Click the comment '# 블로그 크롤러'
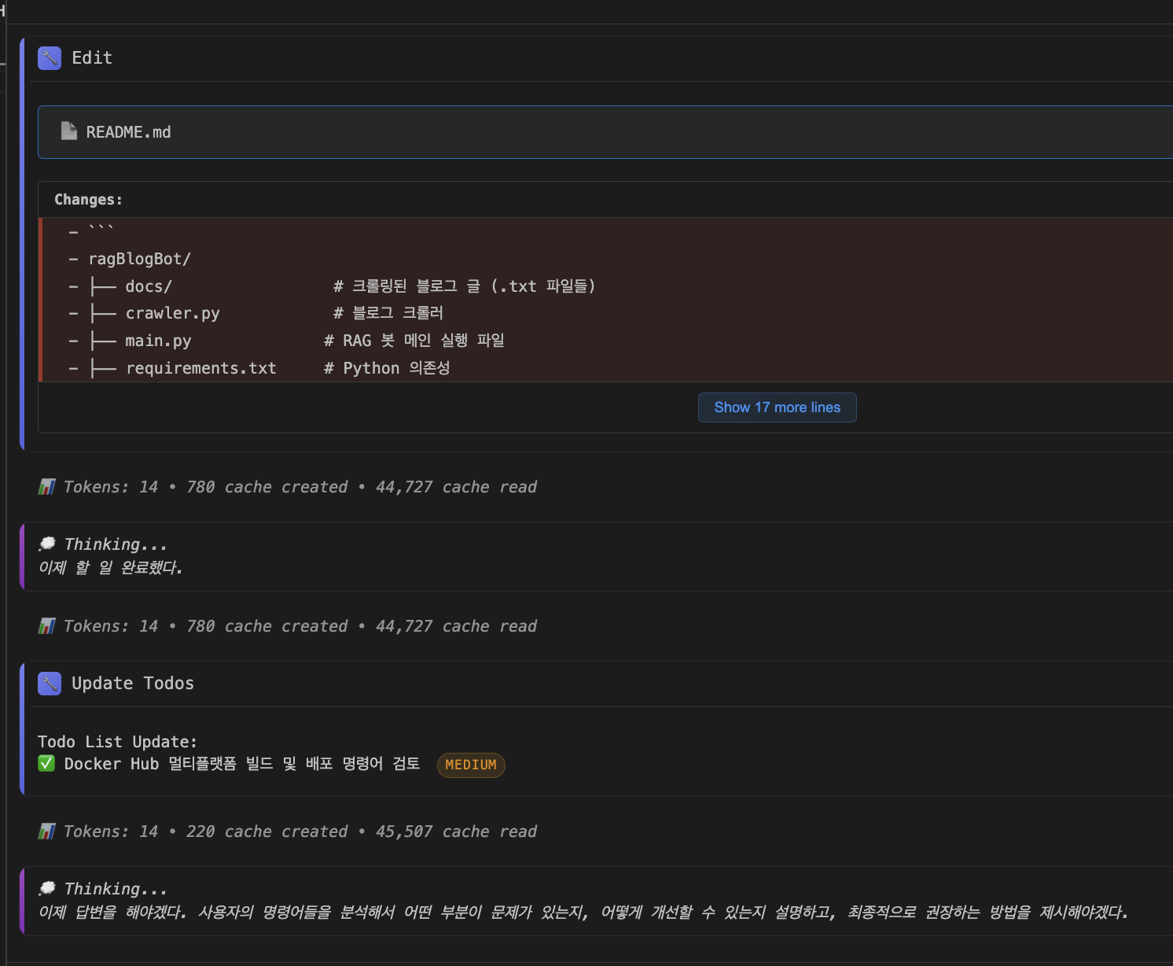 pos(388,313)
